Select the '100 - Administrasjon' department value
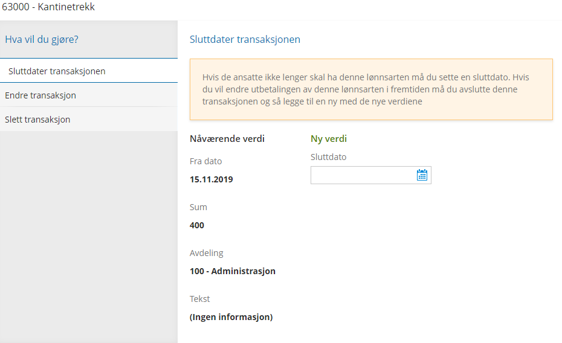Viewport: 562px width, 343px height. tap(233, 271)
